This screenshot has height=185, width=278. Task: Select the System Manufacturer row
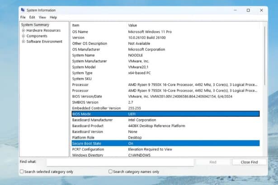[x=165, y=61]
